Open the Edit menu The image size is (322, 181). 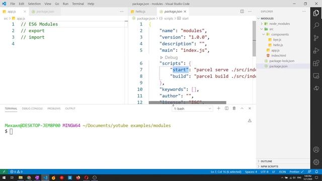(x=21, y=4)
